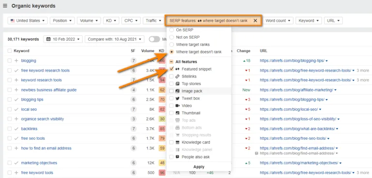Screen dimensions: 372x178
Task: Open the marketing objectives keyword link
Action: click(39, 163)
